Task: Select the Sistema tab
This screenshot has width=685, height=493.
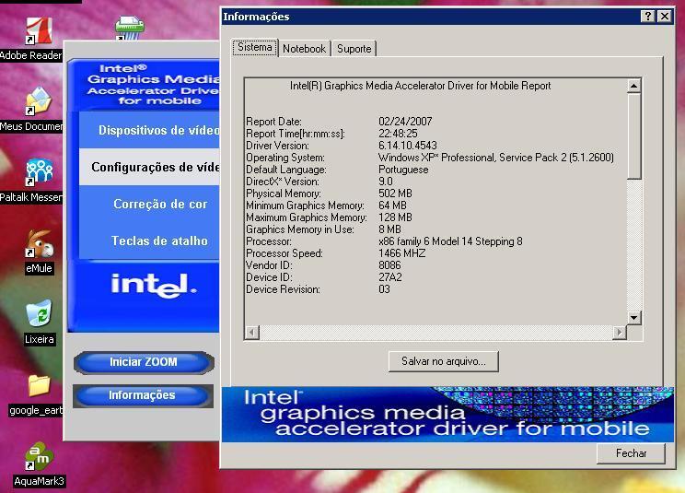Action: [x=255, y=47]
